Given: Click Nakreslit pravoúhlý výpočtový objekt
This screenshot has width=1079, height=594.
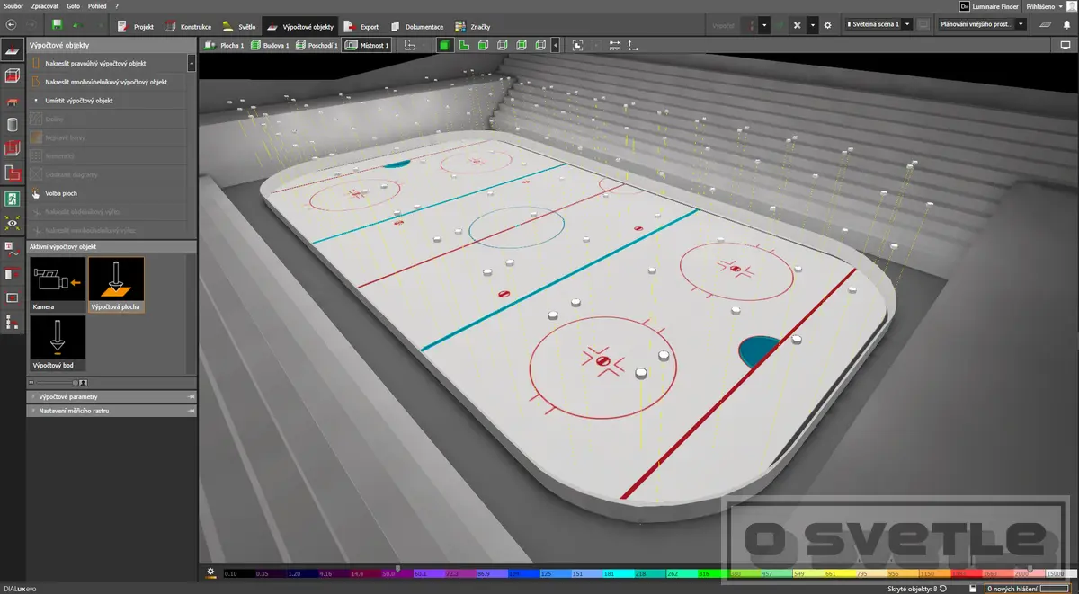Looking at the screenshot, I should click(x=108, y=64).
